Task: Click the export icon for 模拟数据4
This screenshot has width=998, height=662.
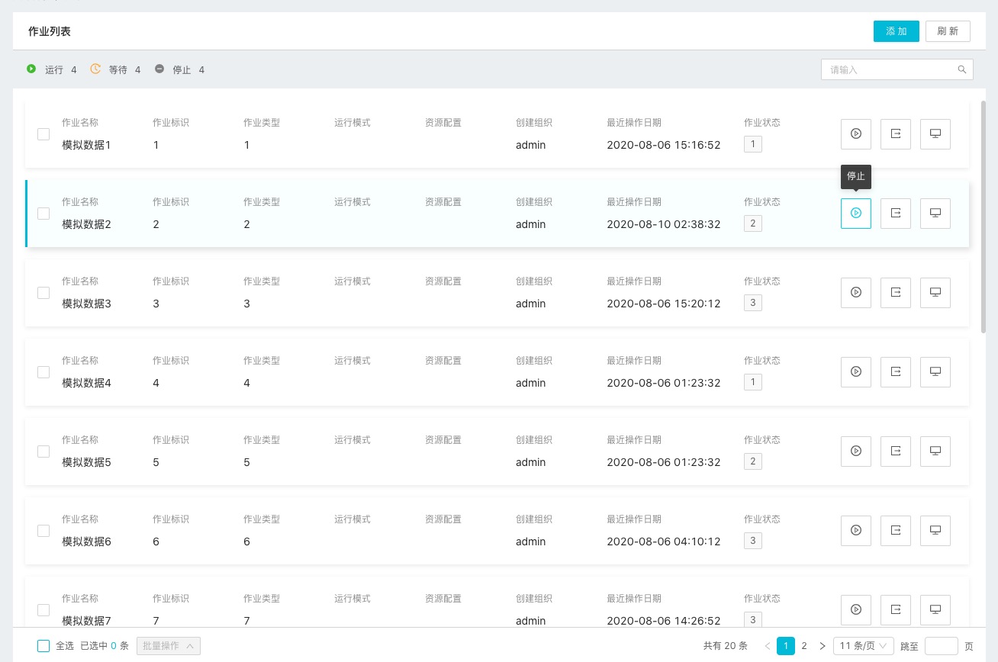Action: (x=896, y=371)
